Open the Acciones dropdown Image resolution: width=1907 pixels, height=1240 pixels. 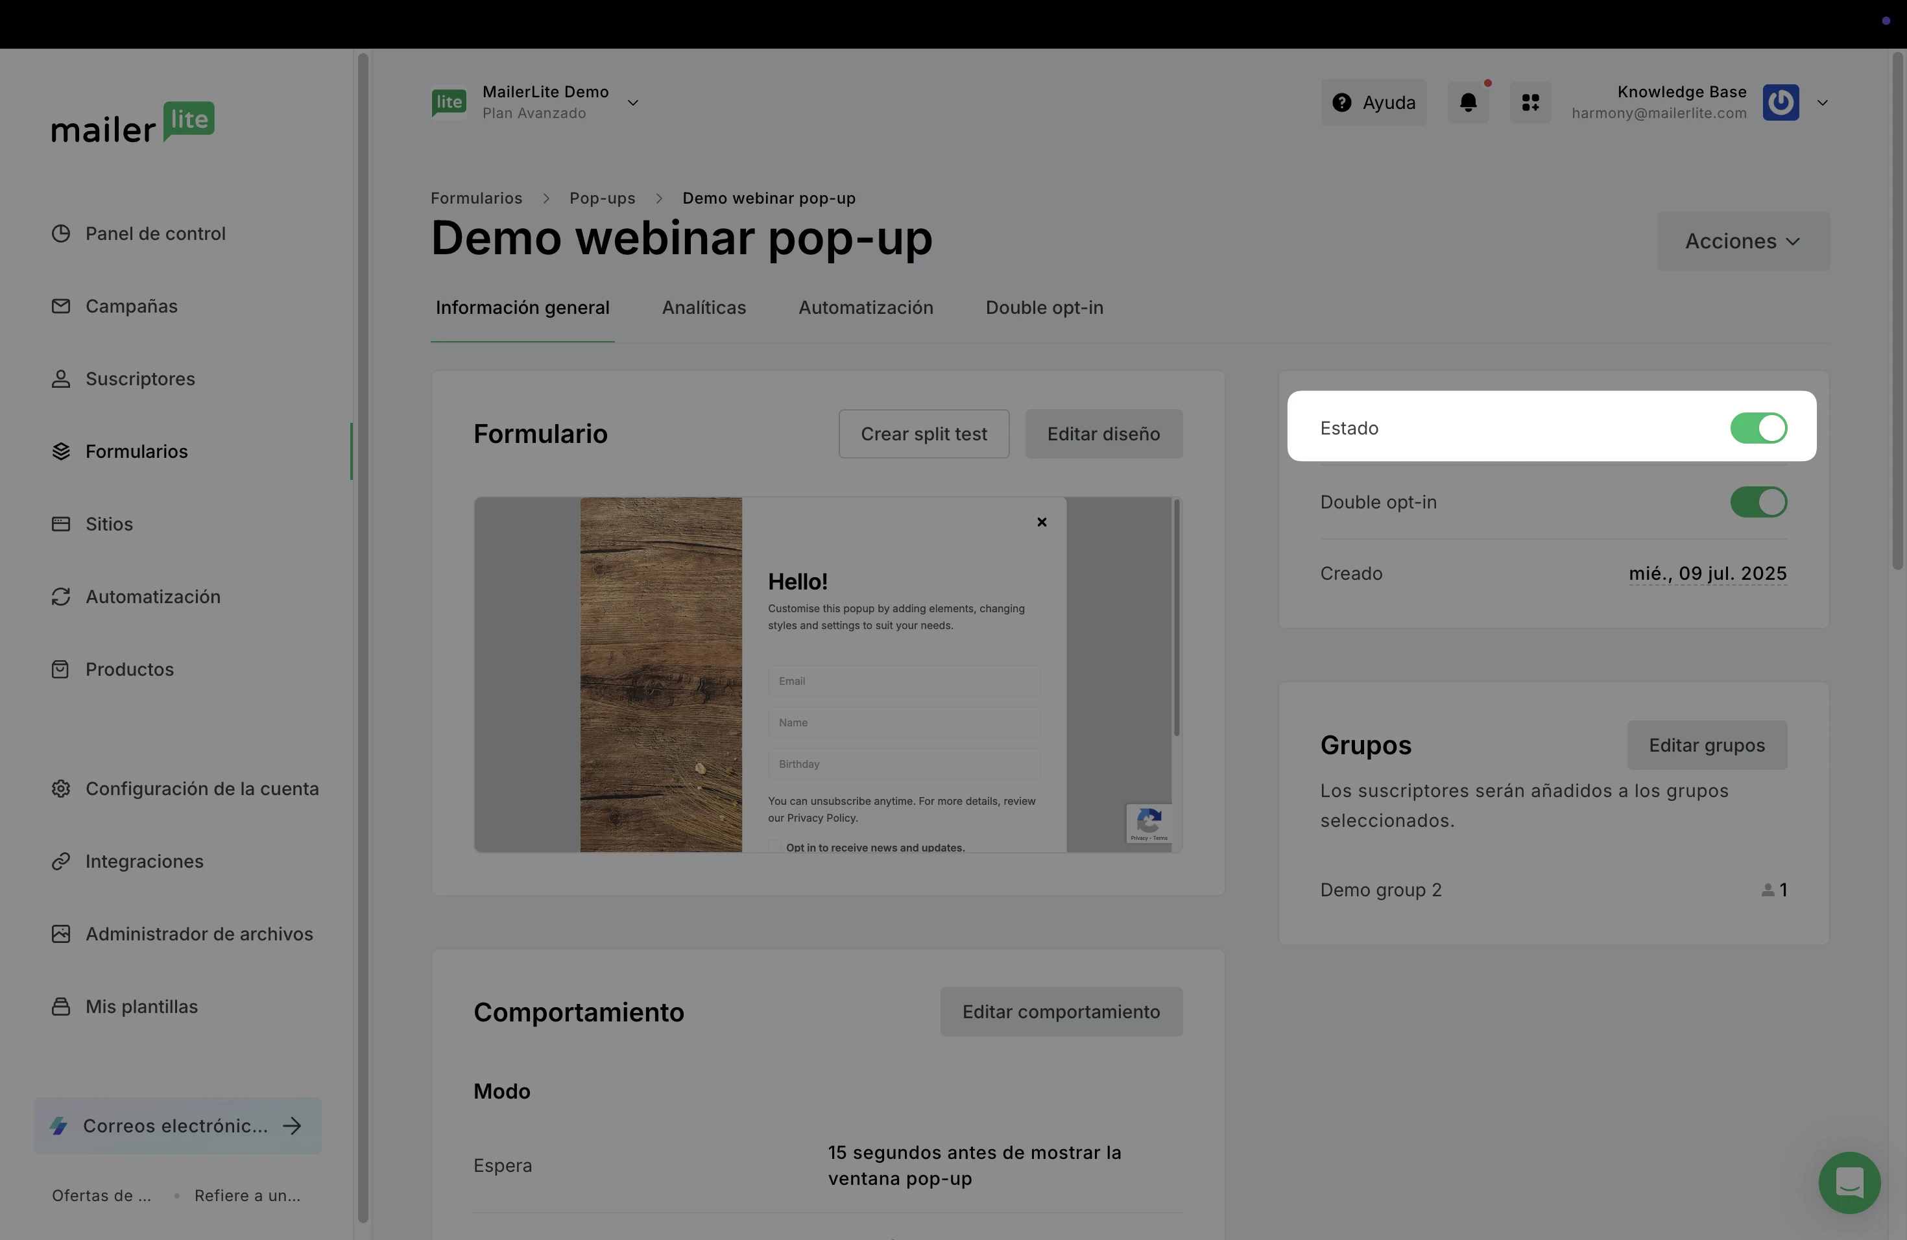coord(1743,241)
